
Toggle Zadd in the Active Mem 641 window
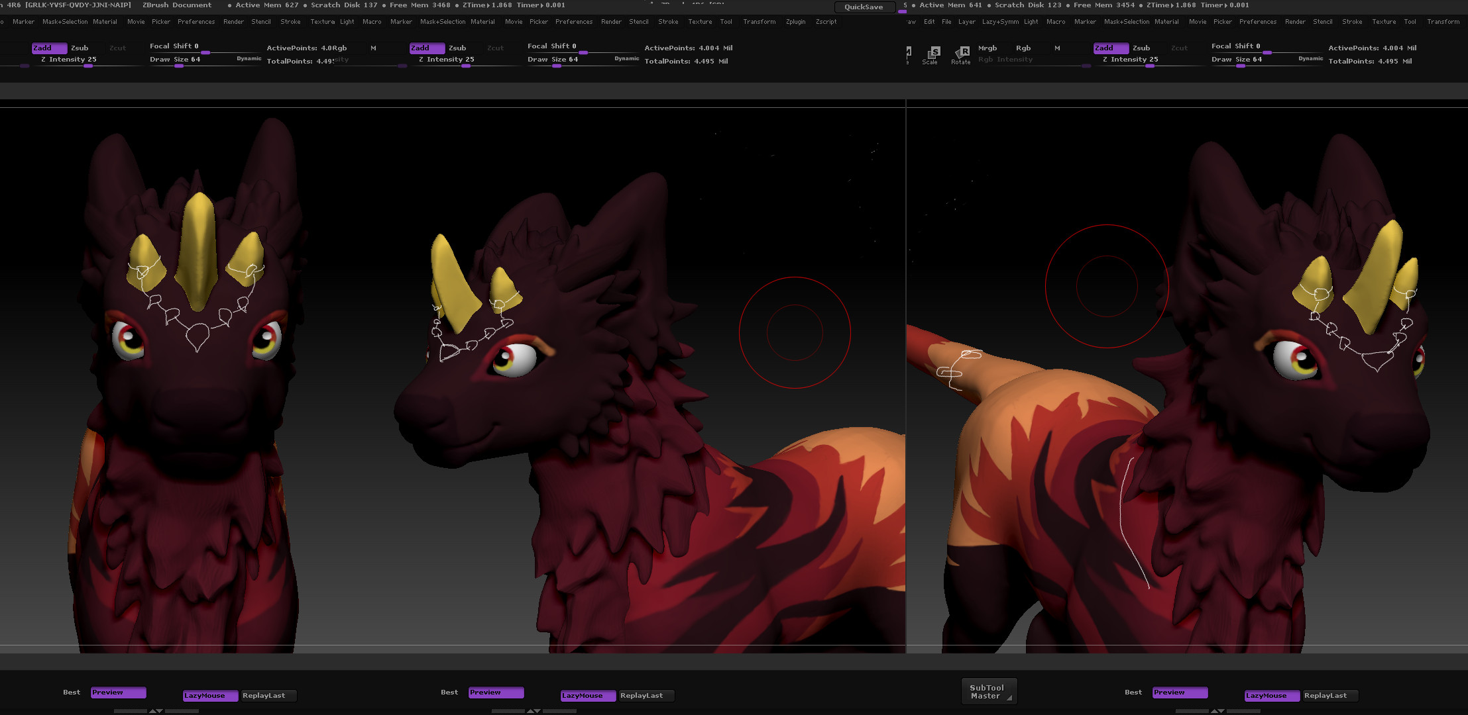(1111, 48)
